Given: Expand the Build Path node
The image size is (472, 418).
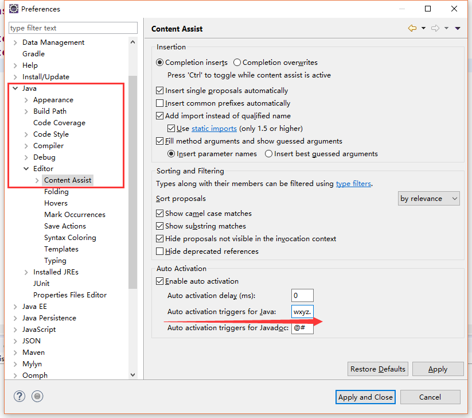Looking at the screenshot, I should pos(26,111).
